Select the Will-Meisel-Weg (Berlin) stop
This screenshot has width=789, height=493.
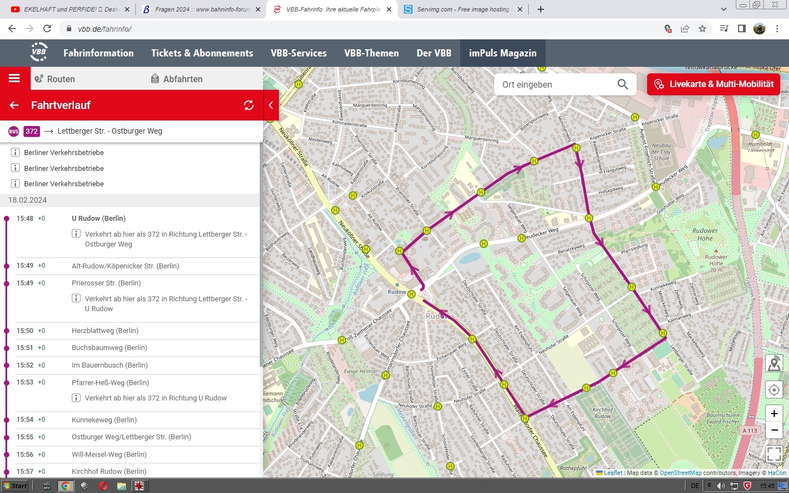pos(109,454)
